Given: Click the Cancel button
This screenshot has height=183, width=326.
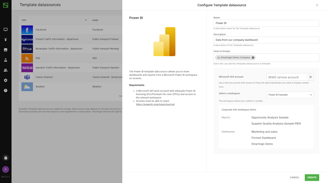Looking at the screenshot, I should coord(294,177).
